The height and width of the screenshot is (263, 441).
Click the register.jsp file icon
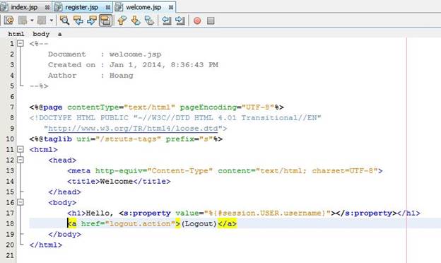pyautogui.click(x=58, y=7)
